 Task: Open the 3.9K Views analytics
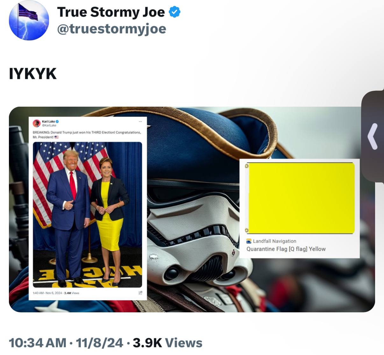(167, 343)
